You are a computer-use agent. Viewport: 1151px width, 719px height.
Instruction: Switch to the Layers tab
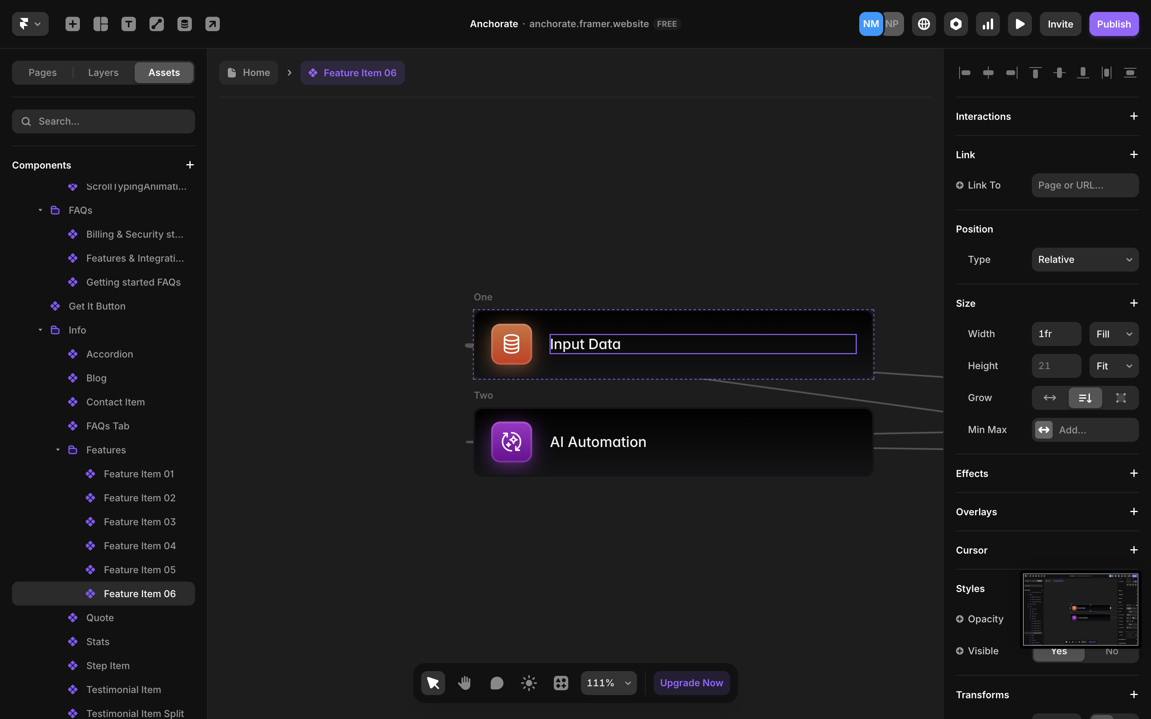click(103, 72)
